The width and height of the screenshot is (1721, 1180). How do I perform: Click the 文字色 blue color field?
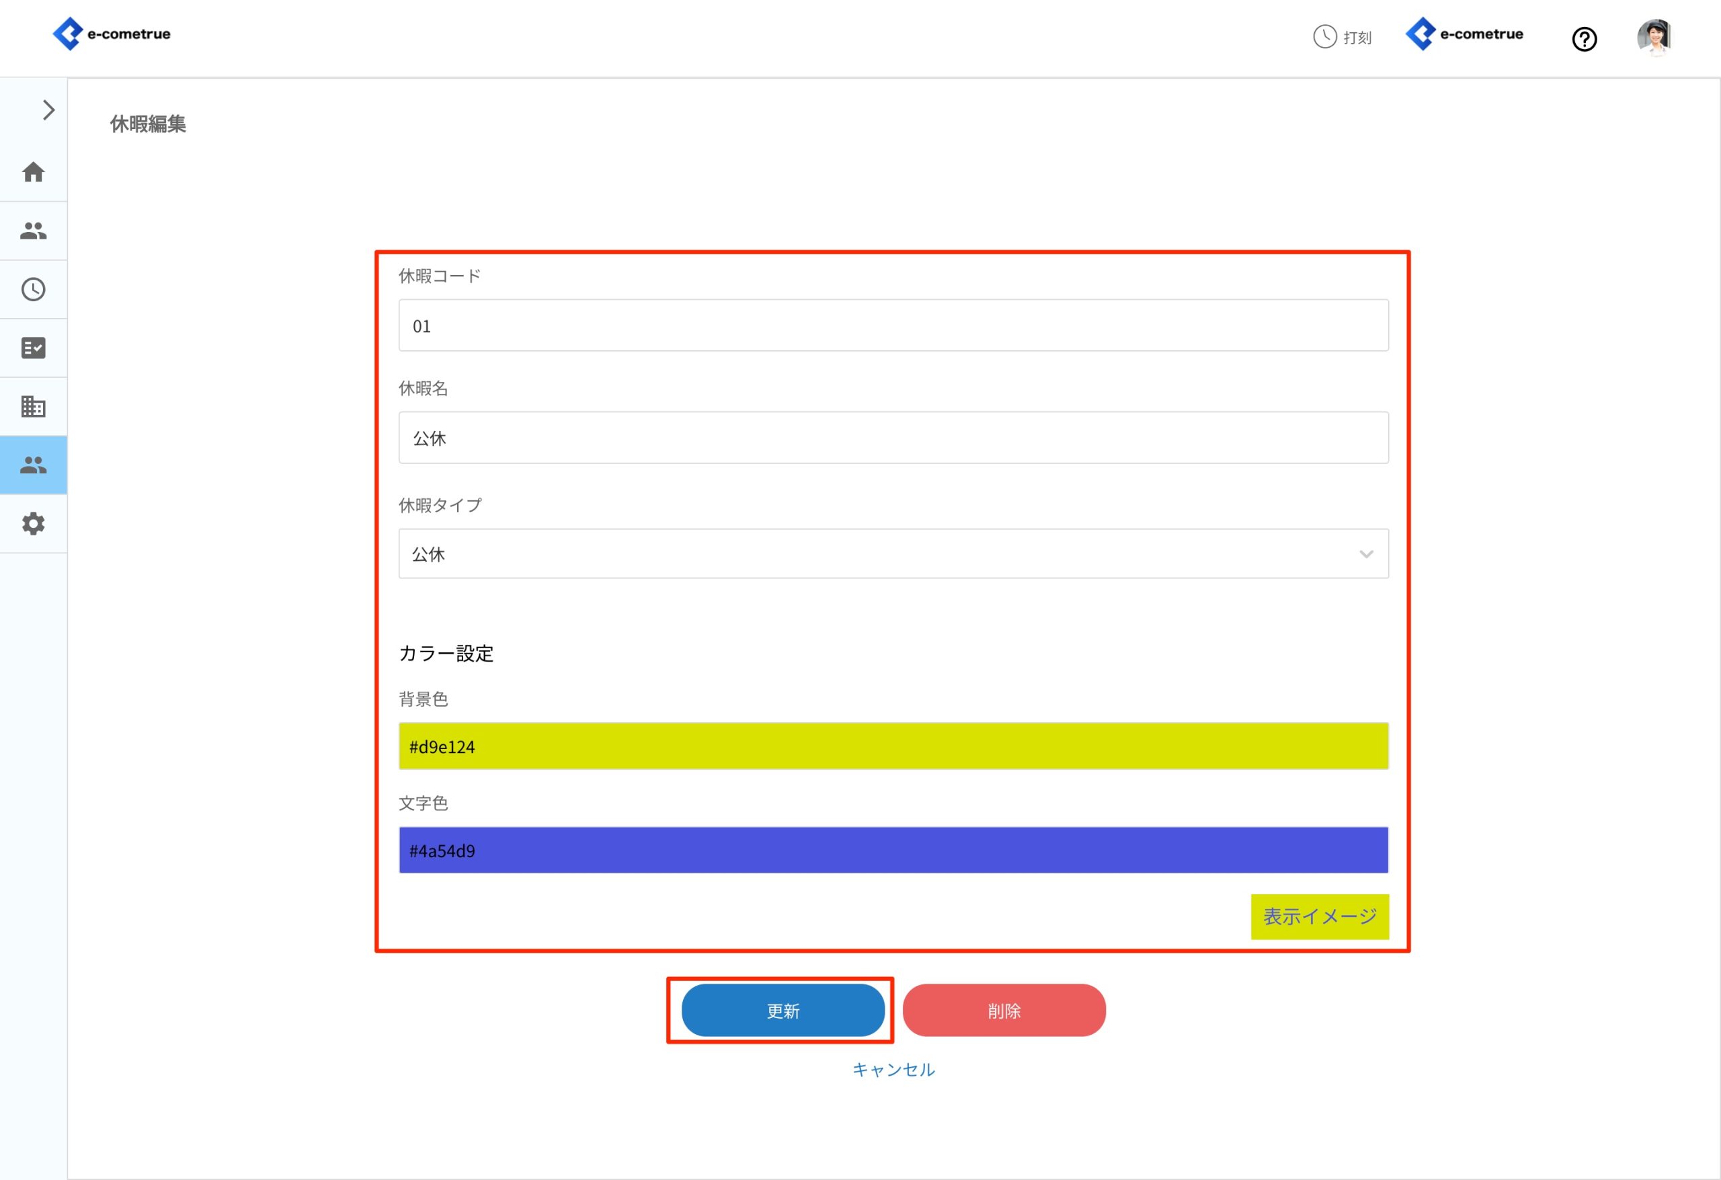click(x=893, y=850)
